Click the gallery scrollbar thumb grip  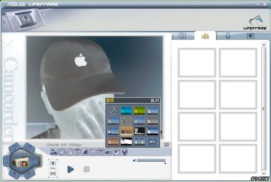click(263, 109)
